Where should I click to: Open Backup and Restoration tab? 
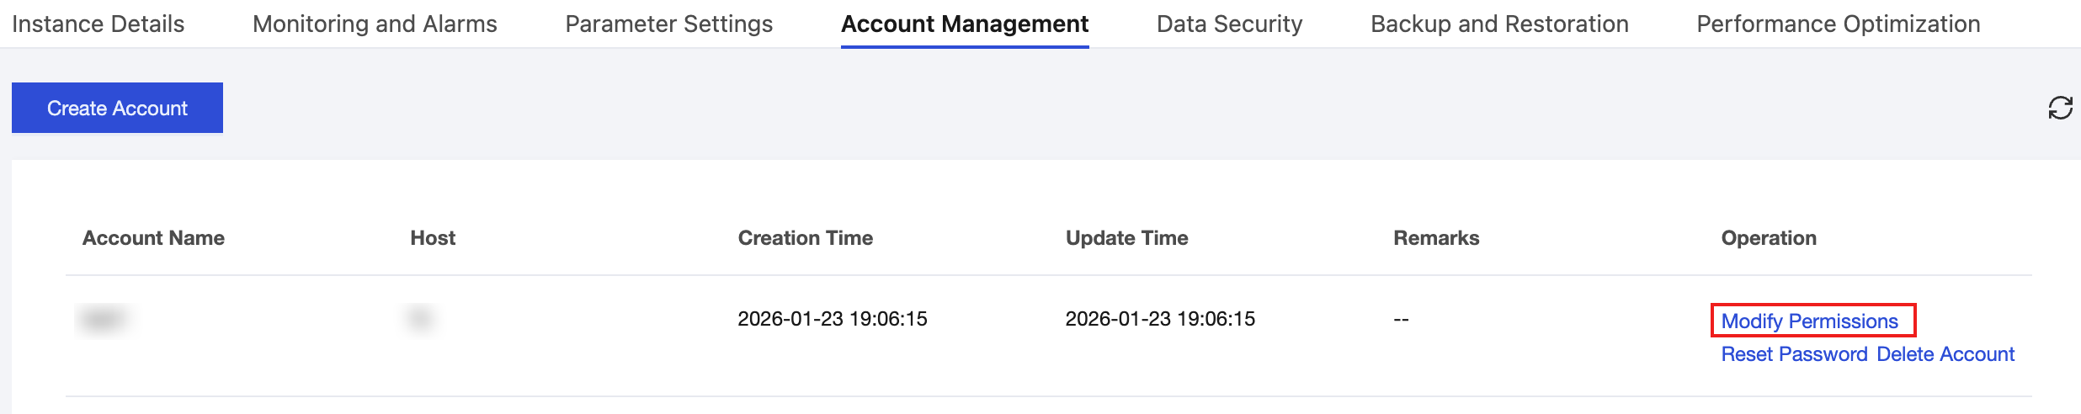pos(1499,24)
